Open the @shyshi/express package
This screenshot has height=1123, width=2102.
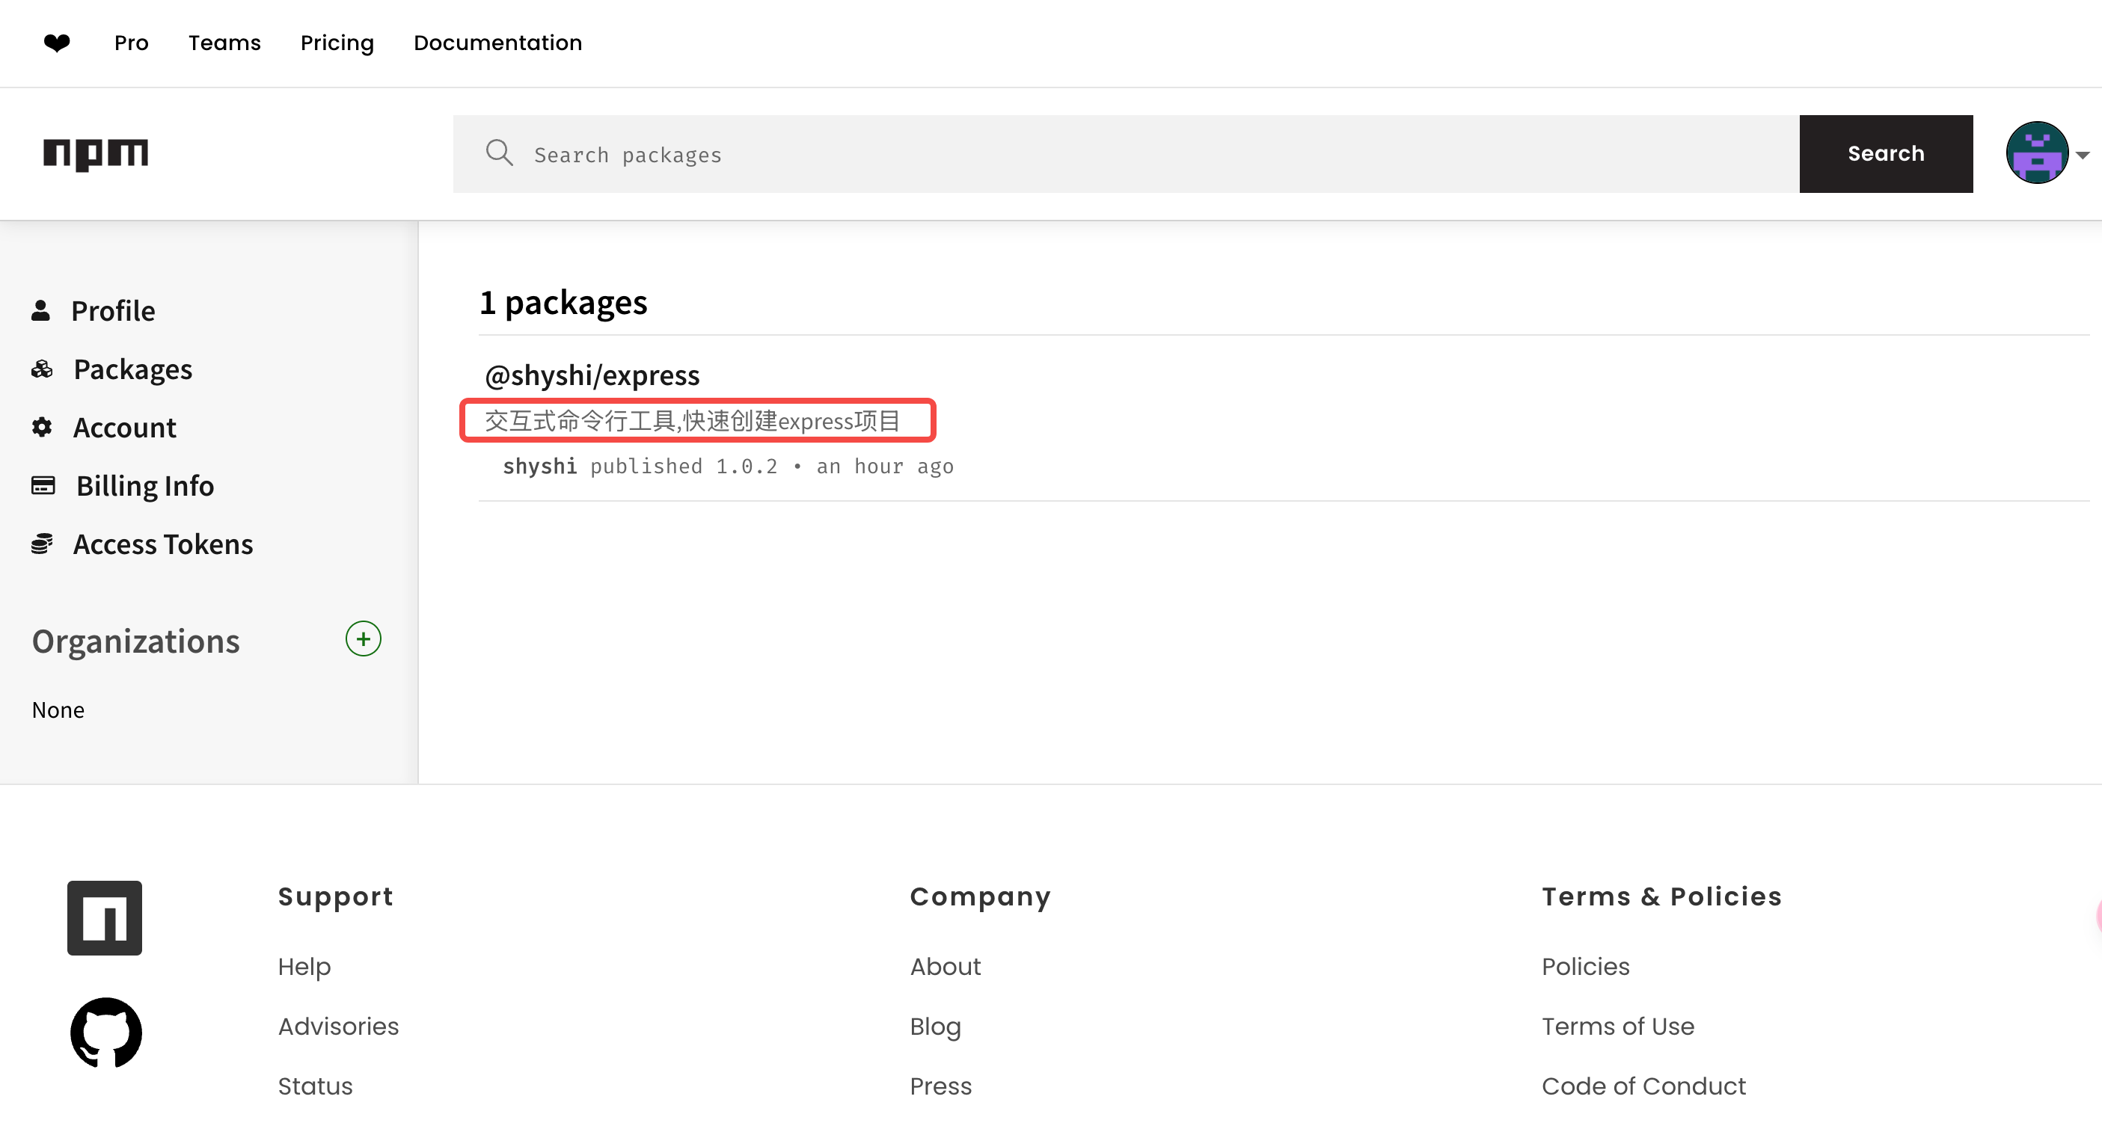click(x=592, y=375)
